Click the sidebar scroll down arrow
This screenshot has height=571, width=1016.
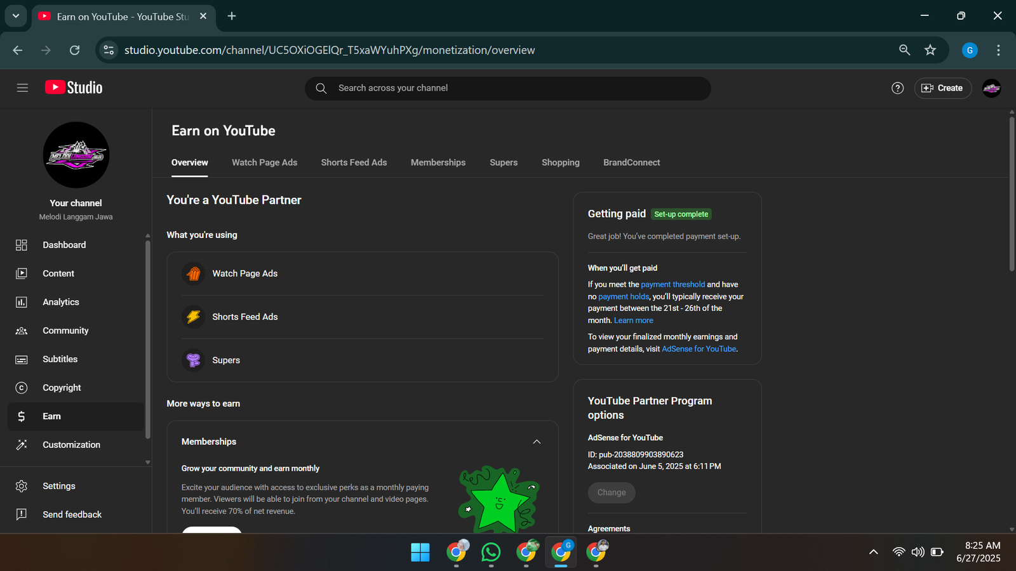(147, 463)
